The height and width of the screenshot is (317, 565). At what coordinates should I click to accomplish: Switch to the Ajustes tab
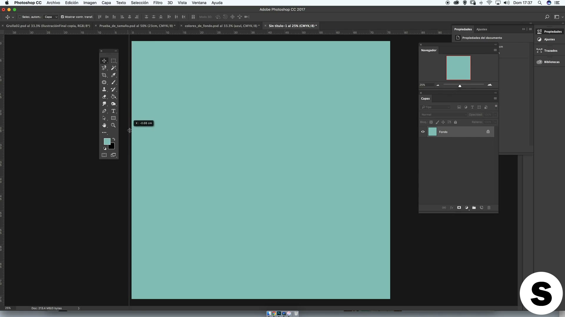click(481, 29)
